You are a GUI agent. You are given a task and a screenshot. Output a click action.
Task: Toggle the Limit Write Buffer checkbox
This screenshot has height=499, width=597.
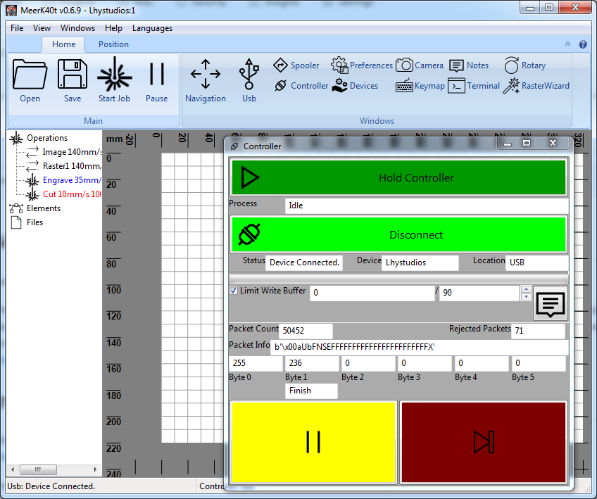[234, 291]
